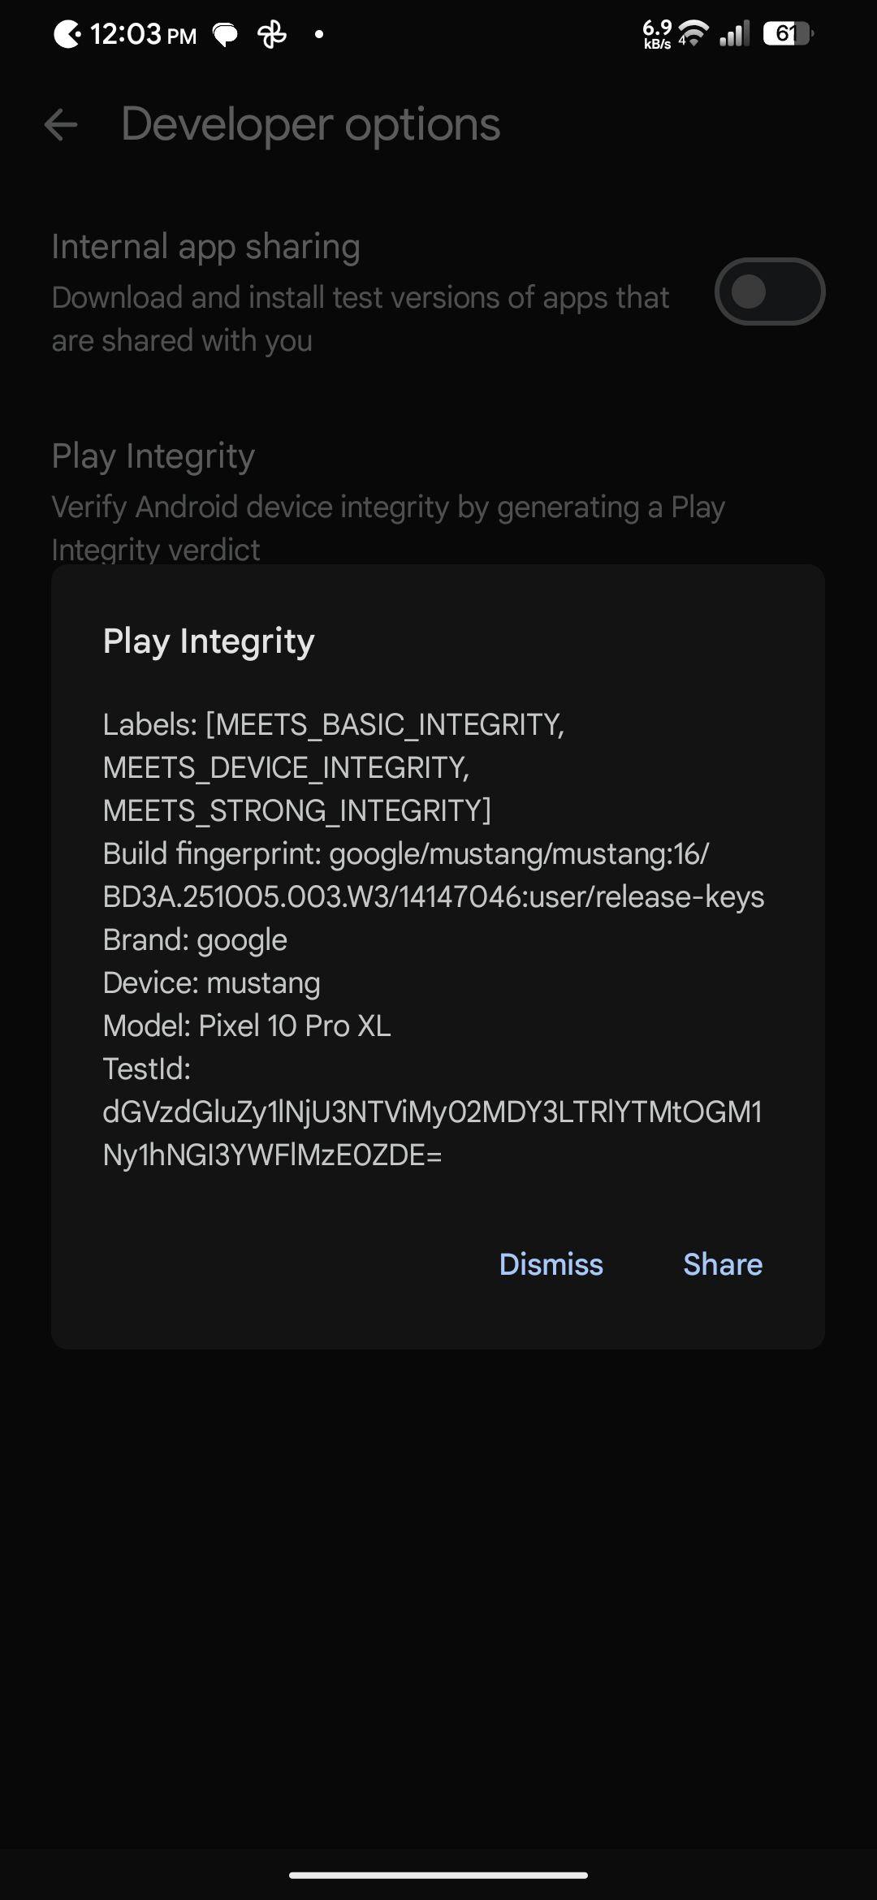Tap the Build fingerprint text line
This screenshot has height=1900, width=877.
point(433,875)
